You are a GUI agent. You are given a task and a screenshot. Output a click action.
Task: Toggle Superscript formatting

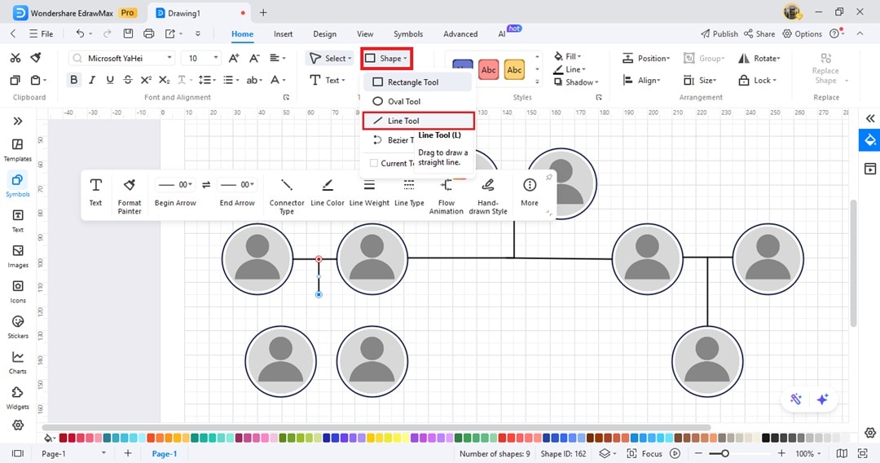point(146,80)
